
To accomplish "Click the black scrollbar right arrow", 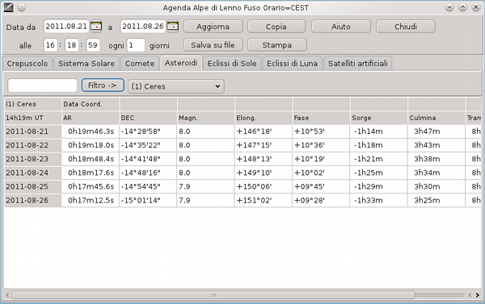I will [x=478, y=295].
